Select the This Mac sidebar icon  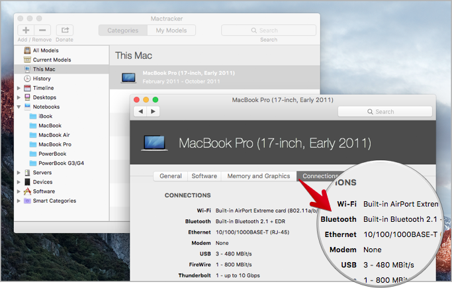[x=27, y=70]
